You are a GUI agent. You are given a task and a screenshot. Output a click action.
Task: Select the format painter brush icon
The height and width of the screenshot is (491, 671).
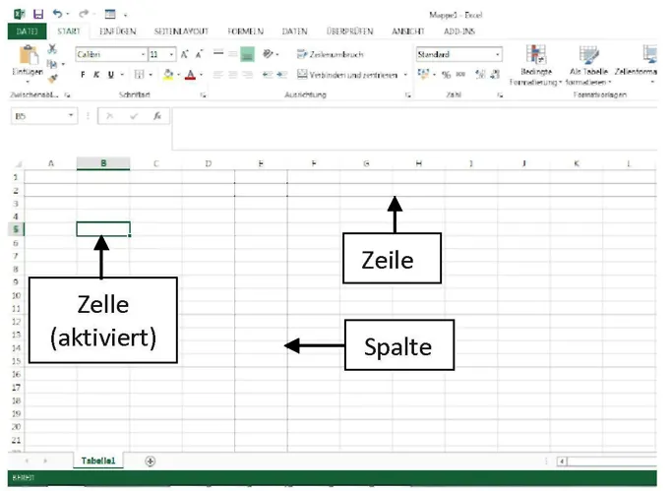coord(51,76)
